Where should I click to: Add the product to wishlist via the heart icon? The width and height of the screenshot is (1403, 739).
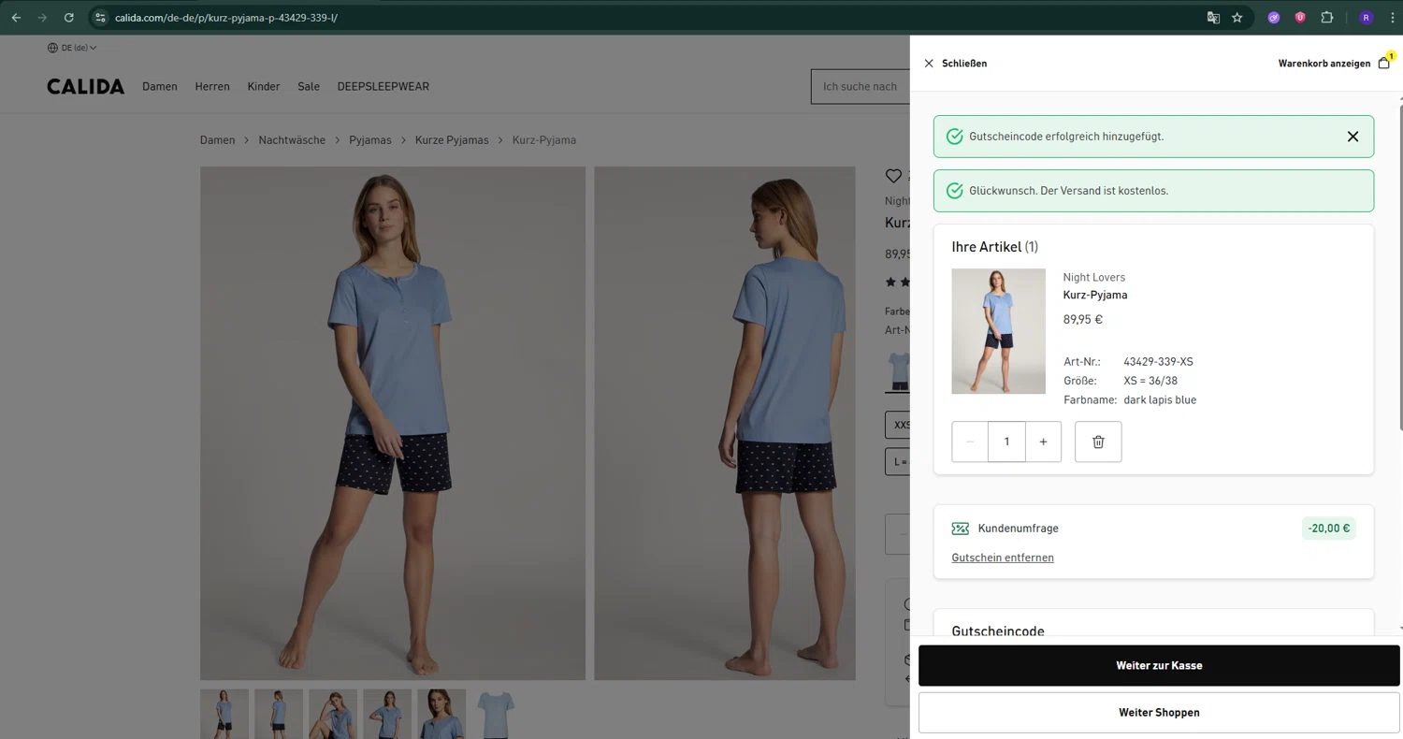pos(893,176)
